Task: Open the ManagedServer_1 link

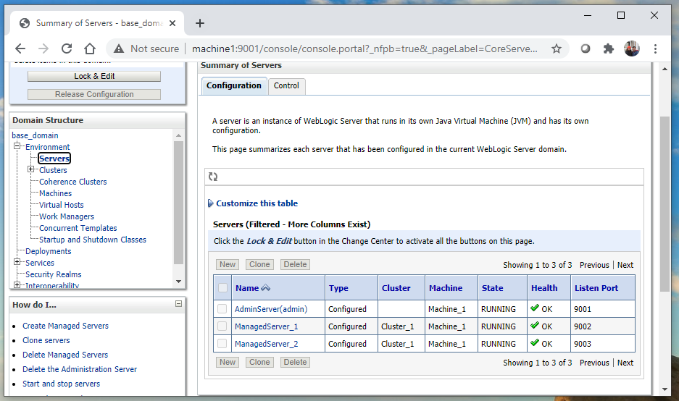Action: tap(267, 326)
